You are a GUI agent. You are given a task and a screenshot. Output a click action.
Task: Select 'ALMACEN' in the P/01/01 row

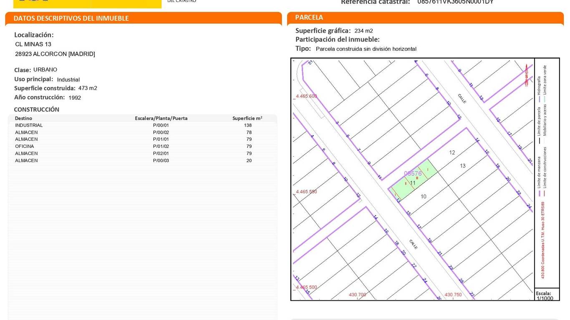click(x=26, y=139)
